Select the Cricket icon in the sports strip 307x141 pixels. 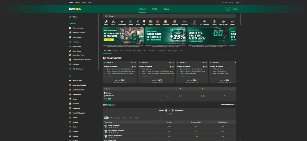[158, 23]
